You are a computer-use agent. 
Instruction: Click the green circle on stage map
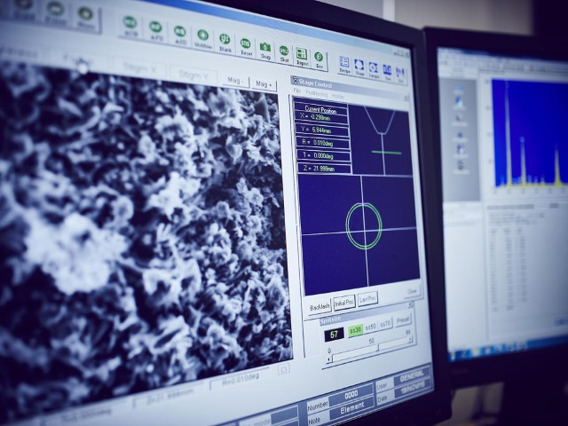point(362,225)
